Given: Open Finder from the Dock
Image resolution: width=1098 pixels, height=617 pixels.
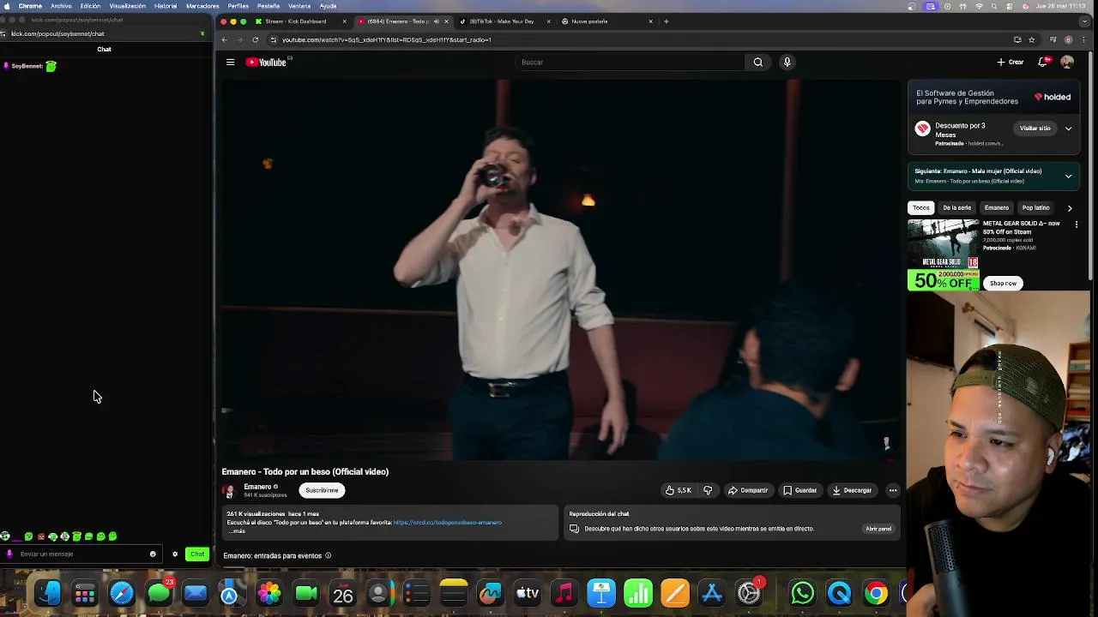Looking at the screenshot, I should pyautogui.click(x=48, y=593).
